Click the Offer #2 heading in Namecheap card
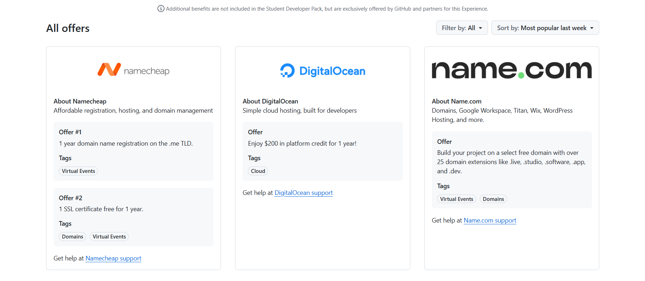645x281 pixels. pyautogui.click(x=71, y=198)
